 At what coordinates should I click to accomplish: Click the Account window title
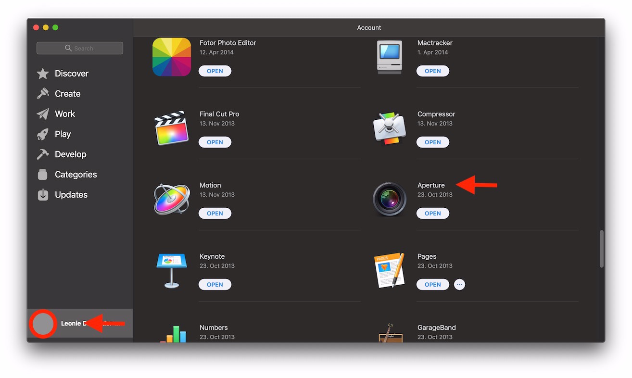click(369, 27)
